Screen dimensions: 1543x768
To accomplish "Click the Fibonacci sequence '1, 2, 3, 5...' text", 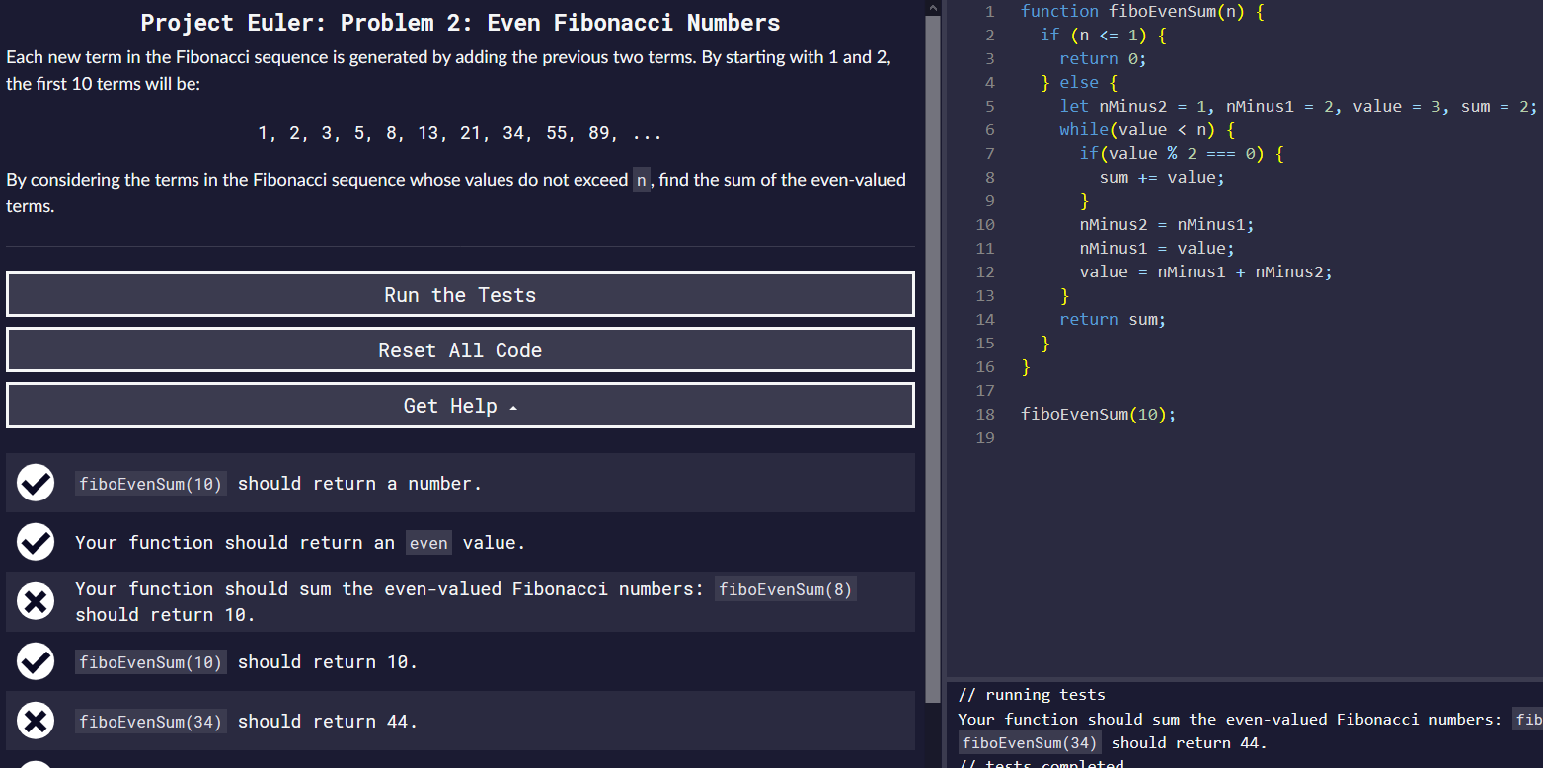I will click(x=460, y=132).
